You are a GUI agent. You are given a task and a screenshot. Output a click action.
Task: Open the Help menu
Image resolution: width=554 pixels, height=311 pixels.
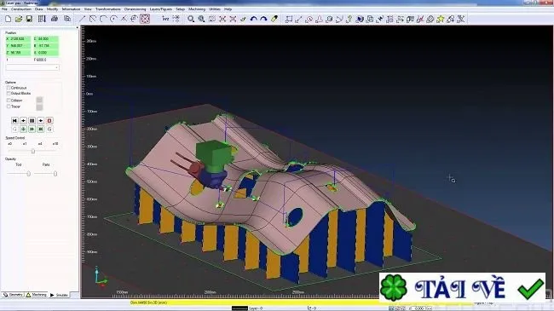[x=228, y=9]
